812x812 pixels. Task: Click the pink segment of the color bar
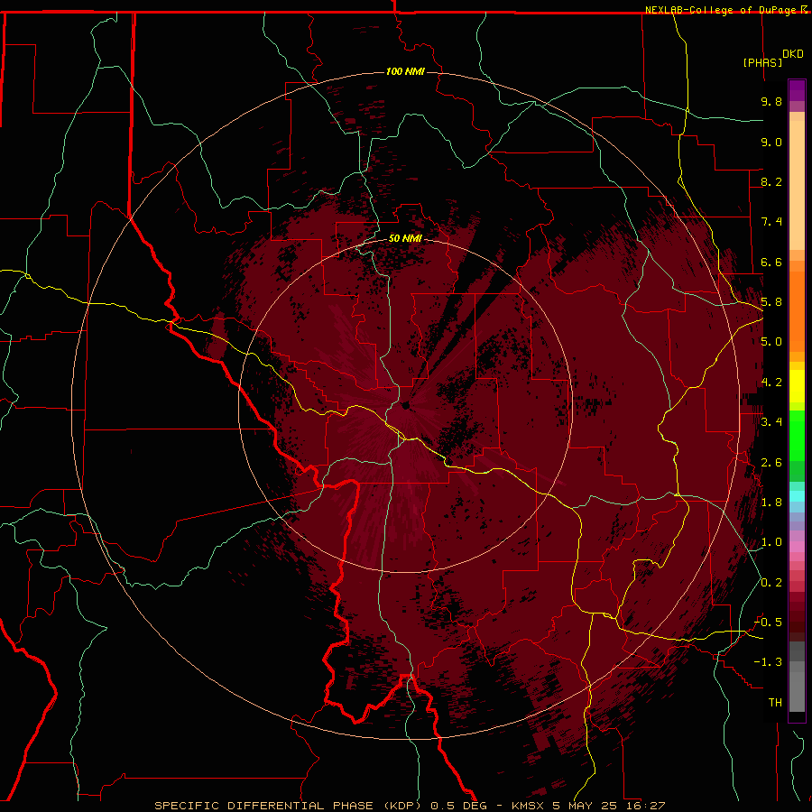point(797,547)
